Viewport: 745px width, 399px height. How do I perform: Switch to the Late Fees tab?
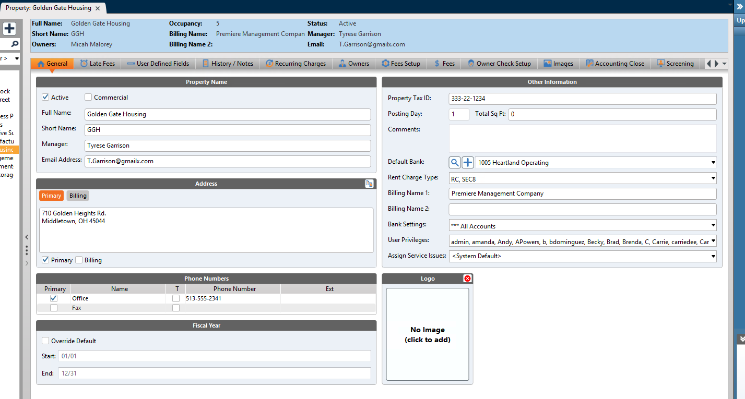click(x=98, y=64)
